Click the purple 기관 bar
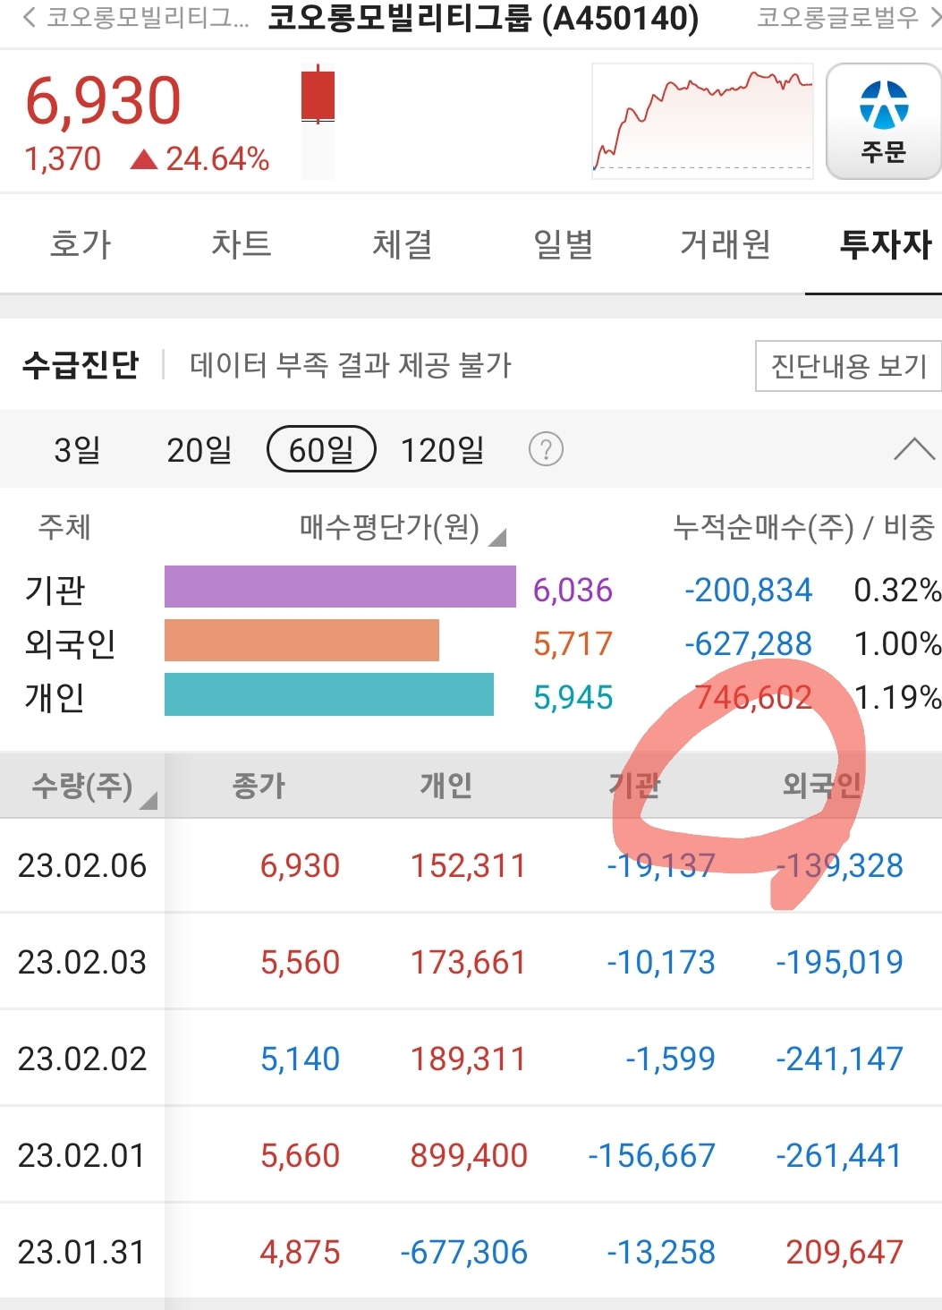Image resolution: width=942 pixels, height=1310 pixels. 340,587
